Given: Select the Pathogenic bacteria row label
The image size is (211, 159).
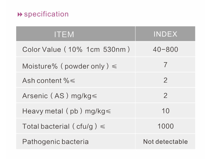Looking at the screenshot, I should tap(56, 142).
